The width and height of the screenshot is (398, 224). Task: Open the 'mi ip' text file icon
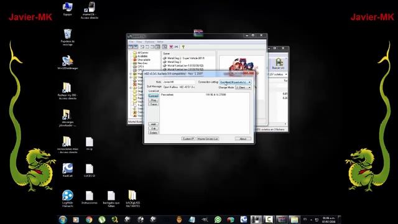coord(90,144)
